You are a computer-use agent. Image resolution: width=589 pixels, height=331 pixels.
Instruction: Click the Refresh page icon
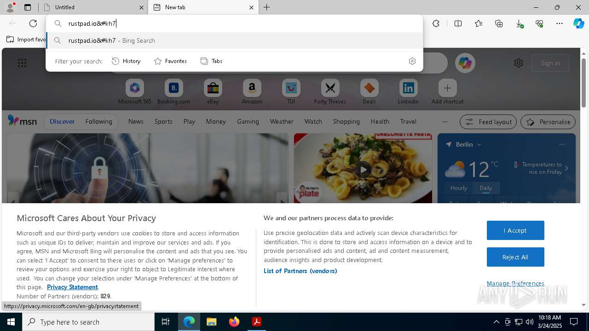33,23
